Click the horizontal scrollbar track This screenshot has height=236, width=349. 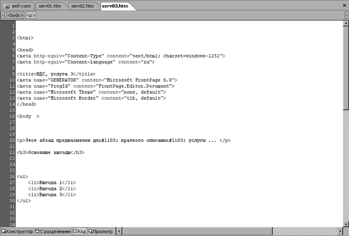225,231
